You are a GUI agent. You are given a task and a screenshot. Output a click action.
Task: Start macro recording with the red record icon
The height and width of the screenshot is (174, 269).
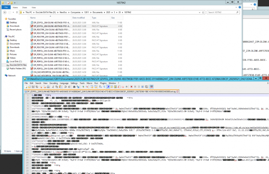point(132,87)
